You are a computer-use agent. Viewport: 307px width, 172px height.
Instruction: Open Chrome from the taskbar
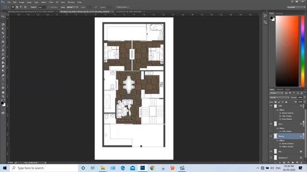click(153, 168)
